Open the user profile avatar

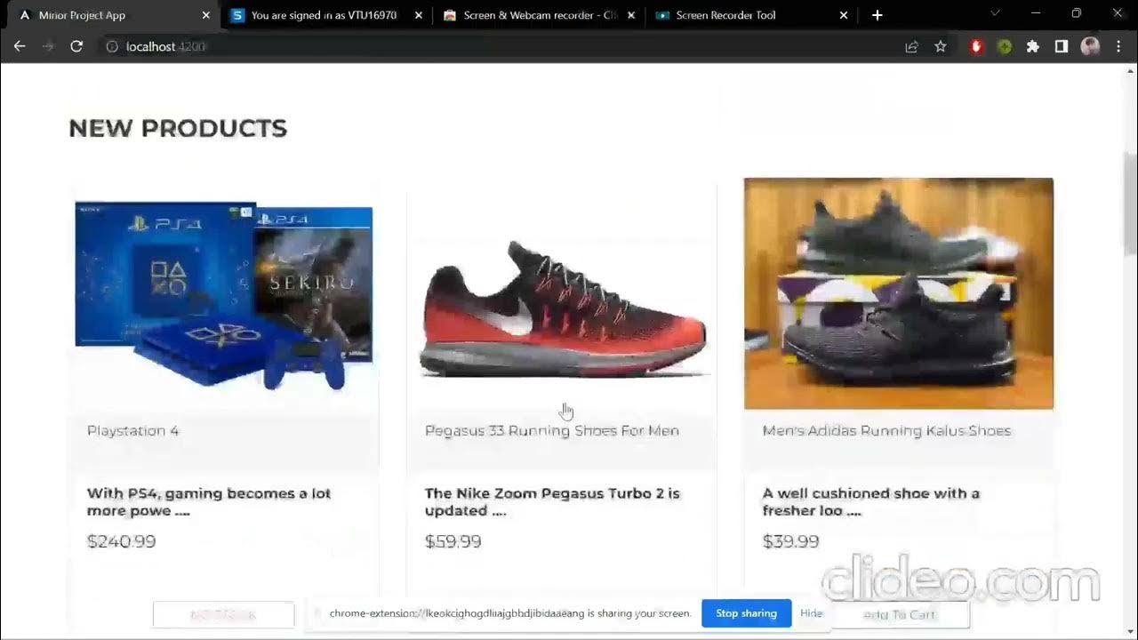[1090, 46]
